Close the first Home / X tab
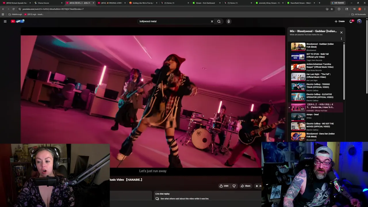368x207 pixels. (x=188, y=3)
